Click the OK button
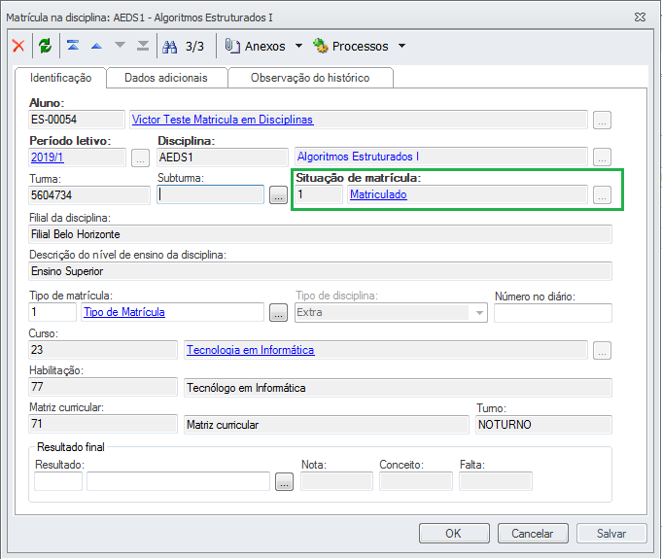 454,534
